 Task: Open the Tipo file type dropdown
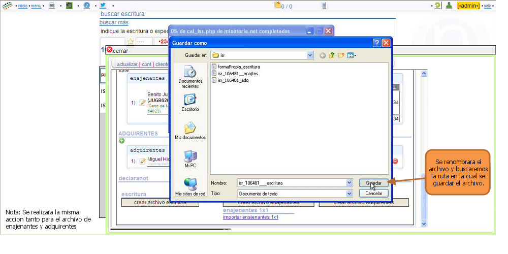pos(349,194)
